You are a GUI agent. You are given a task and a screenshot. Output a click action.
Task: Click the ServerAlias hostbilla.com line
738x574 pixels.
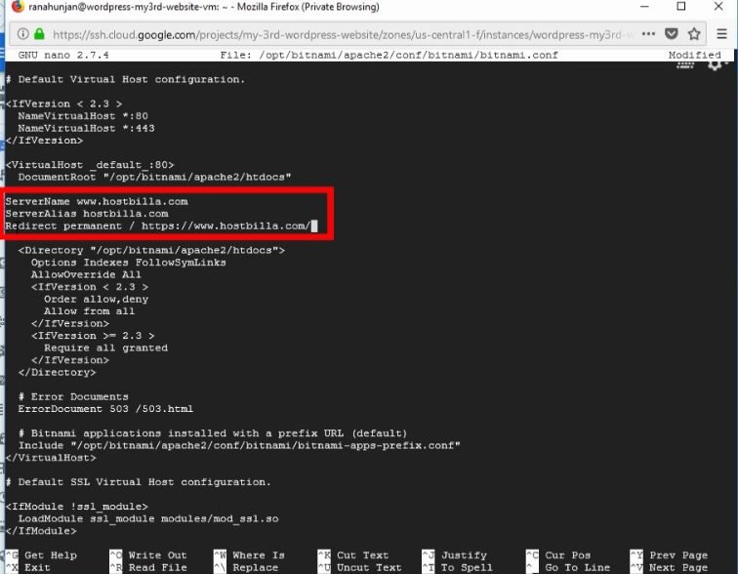tap(87, 214)
